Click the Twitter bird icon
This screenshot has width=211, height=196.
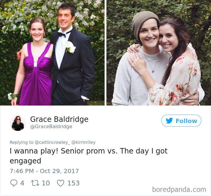pos(169,121)
